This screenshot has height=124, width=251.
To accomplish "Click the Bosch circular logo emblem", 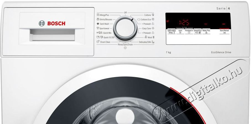I will (42, 23).
